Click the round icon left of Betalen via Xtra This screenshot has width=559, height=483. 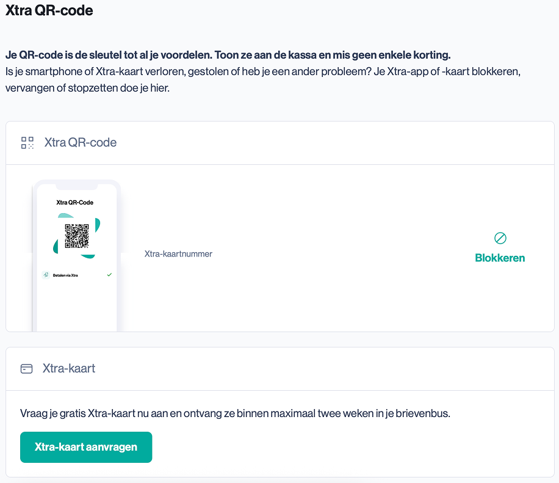click(x=46, y=275)
